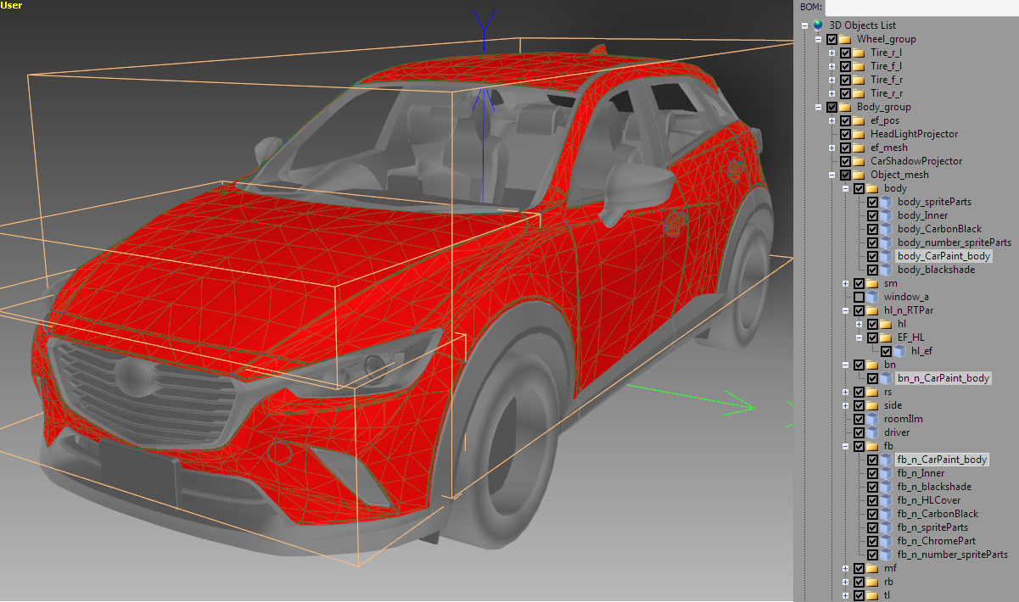Click the HeadLightProjector folder icon
Image resolution: width=1019 pixels, height=602 pixels.
click(x=859, y=134)
